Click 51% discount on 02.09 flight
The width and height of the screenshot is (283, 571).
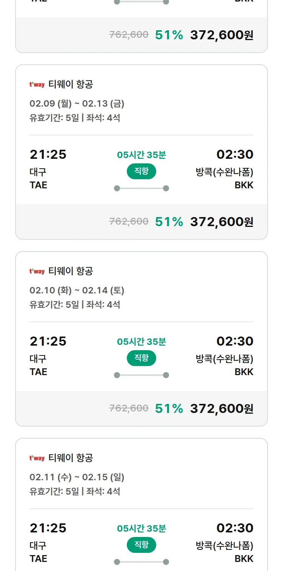click(169, 222)
